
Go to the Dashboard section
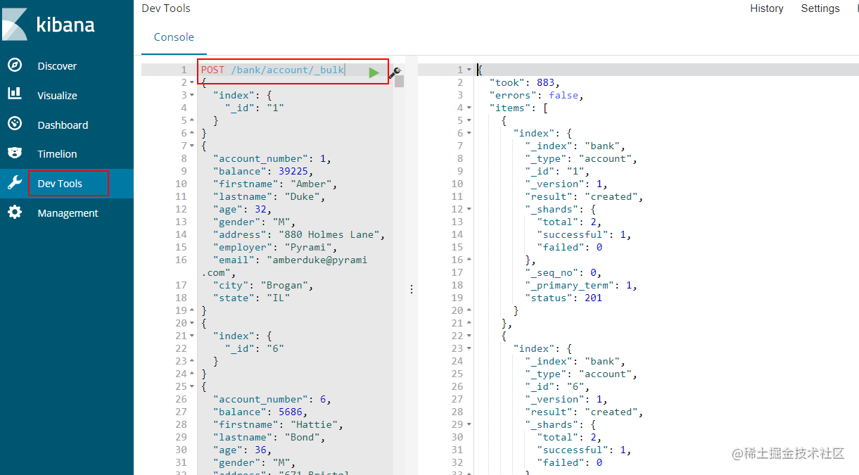[63, 125]
